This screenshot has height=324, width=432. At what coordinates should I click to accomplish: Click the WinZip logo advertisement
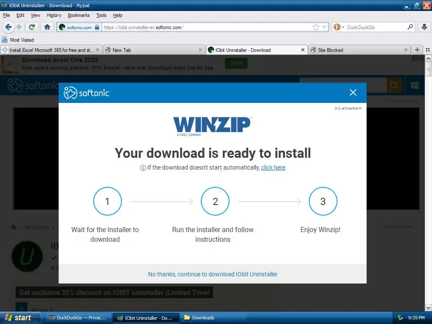coord(212,126)
